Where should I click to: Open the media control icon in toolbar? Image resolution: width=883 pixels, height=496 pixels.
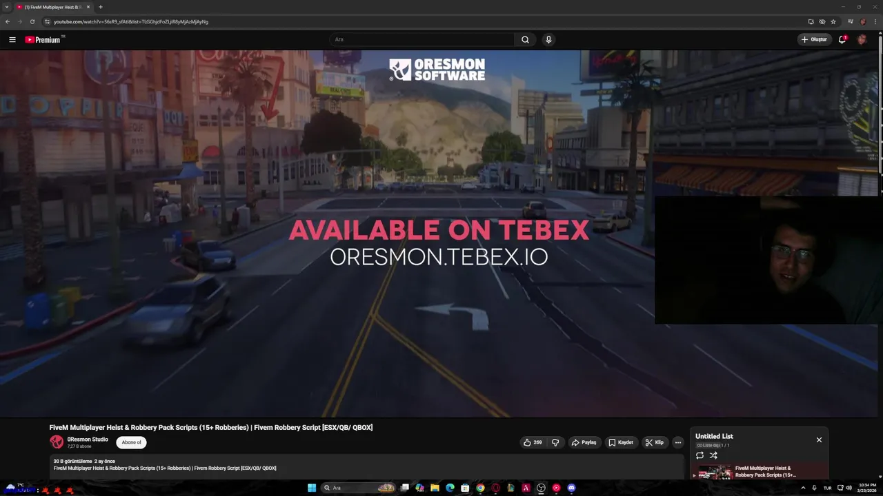coord(851,21)
